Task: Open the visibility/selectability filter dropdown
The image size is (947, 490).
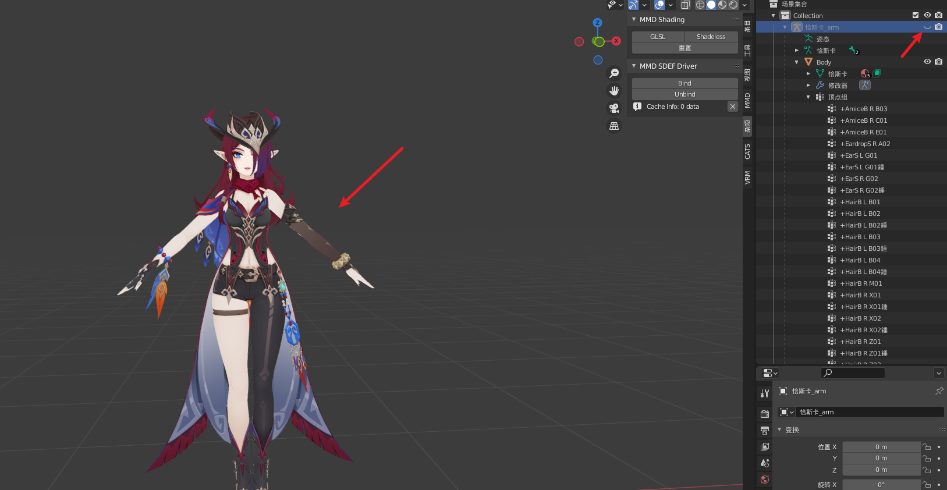Action: tap(616, 5)
